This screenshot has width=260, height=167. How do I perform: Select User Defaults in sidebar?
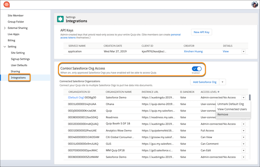19,65
